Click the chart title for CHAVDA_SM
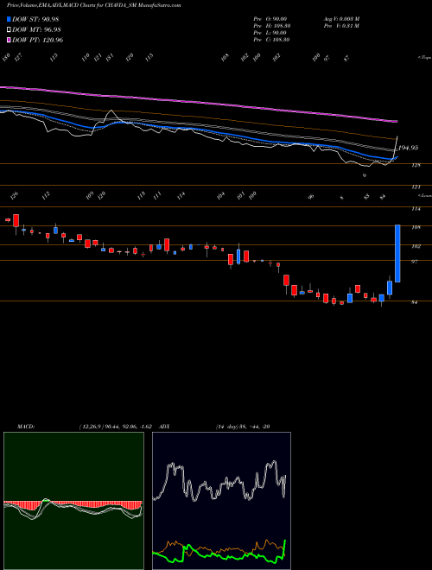 (x=94, y=6)
